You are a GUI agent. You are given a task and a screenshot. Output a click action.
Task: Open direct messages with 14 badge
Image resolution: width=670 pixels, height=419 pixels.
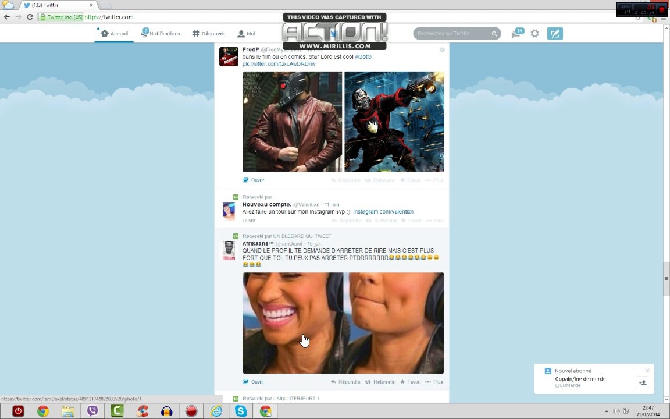tap(518, 33)
